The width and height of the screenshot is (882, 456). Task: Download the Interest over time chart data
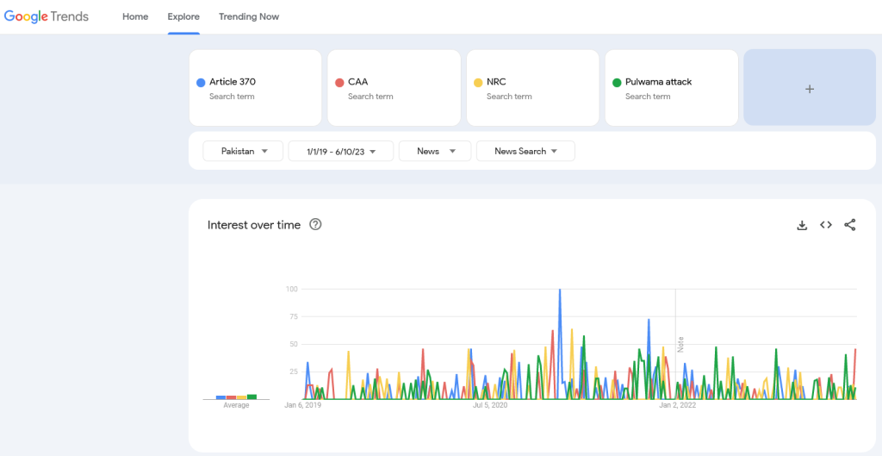tap(801, 225)
